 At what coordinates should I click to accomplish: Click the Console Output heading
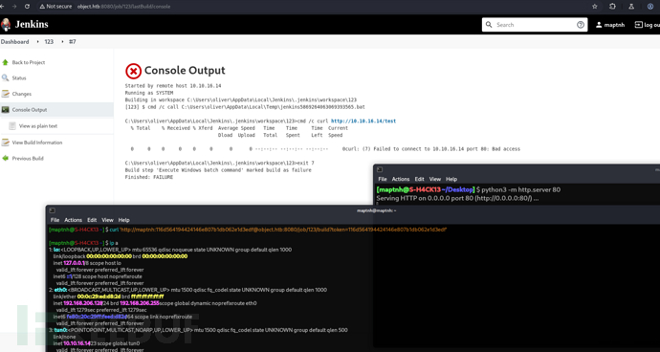[185, 71]
